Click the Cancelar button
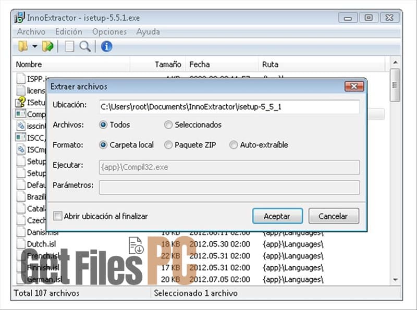This screenshot has width=417, height=310. click(334, 216)
